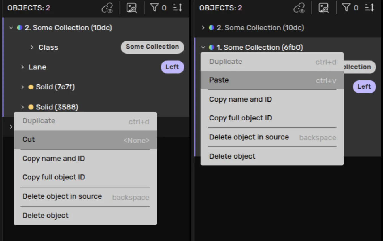Click the image search icon in right panel
This screenshot has height=241, width=383.
[x=324, y=8]
